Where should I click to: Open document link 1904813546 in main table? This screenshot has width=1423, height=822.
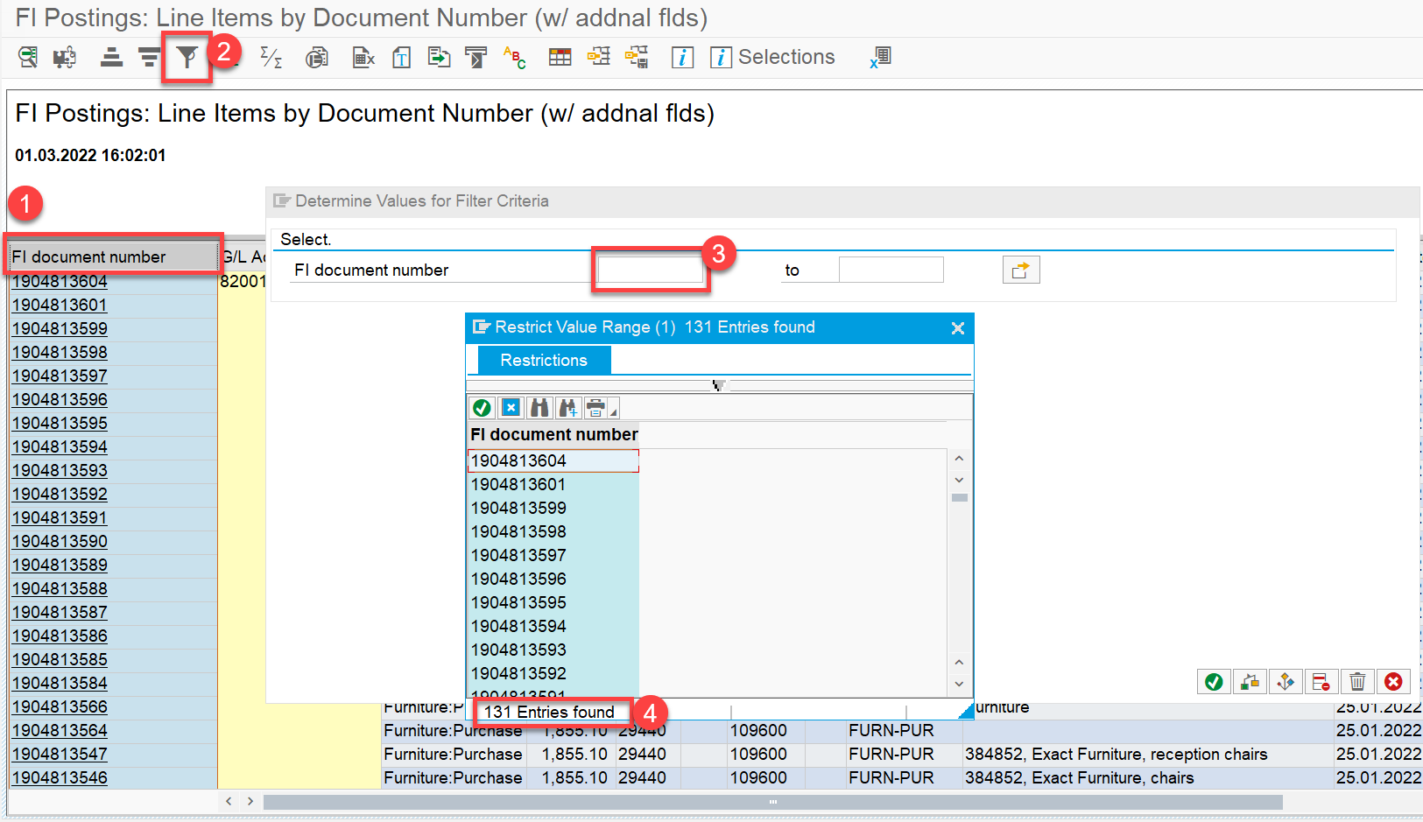60,777
